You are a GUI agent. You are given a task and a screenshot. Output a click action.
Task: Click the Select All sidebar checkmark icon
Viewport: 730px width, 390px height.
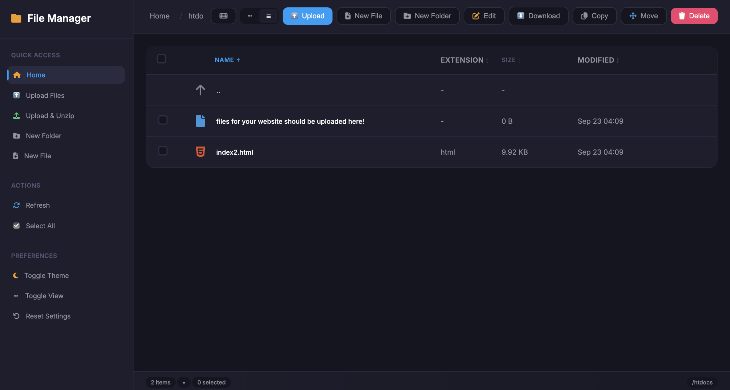pos(17,226)
